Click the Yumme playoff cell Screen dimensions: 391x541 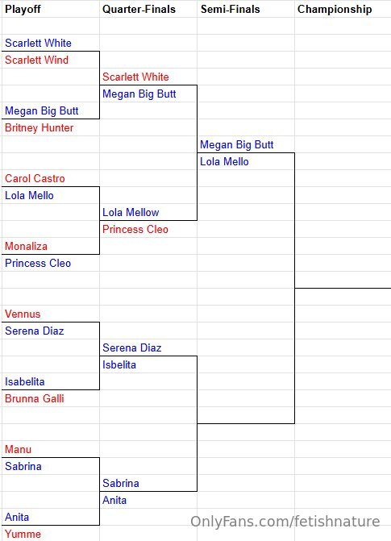(51, 534)
